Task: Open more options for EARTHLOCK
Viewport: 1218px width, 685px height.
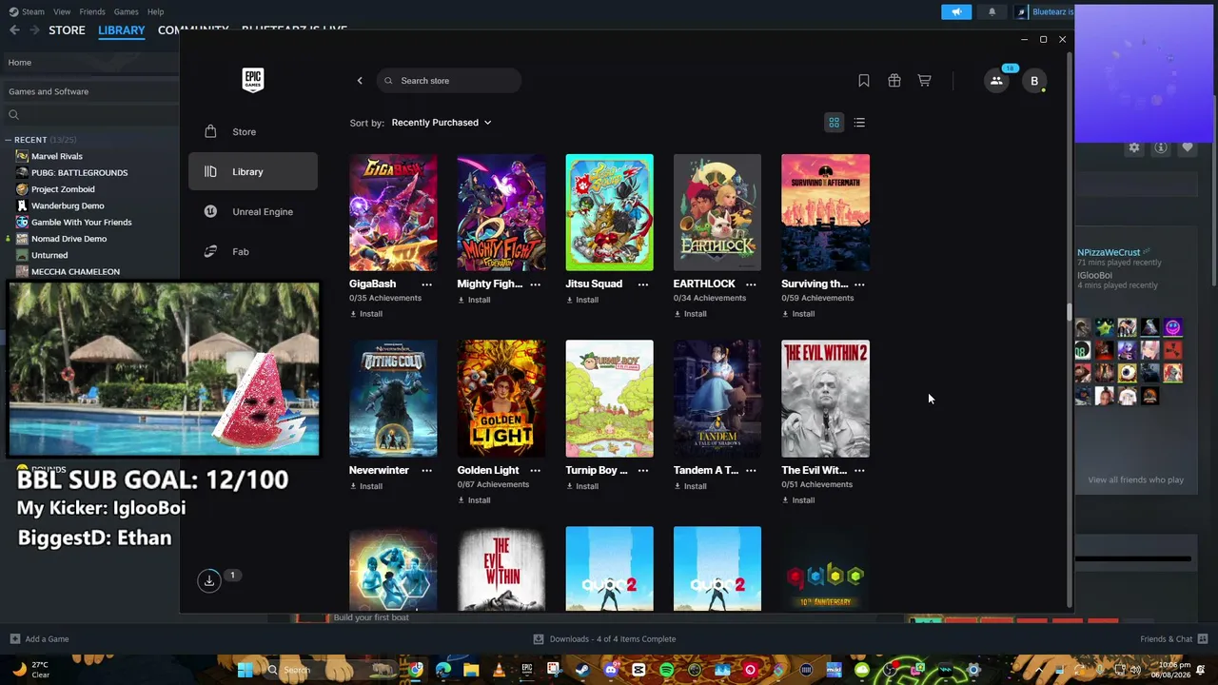Action: tap(751, 284)
